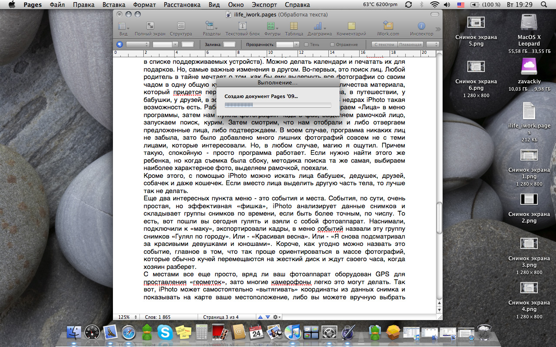Open iCal from the Dock
Screen dimensions: 556x347
(257, 333)
